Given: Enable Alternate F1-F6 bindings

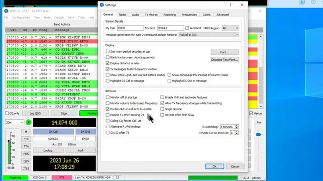Looking at the screenshot, I should click(107, 127).
